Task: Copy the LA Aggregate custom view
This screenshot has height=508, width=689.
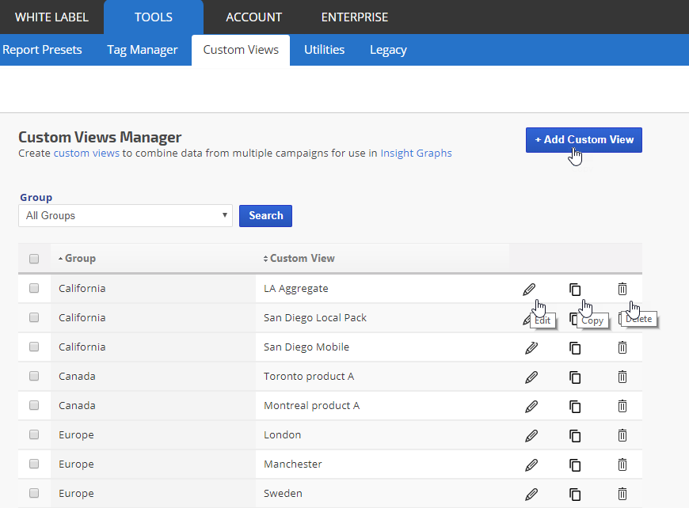Action: 575,289
